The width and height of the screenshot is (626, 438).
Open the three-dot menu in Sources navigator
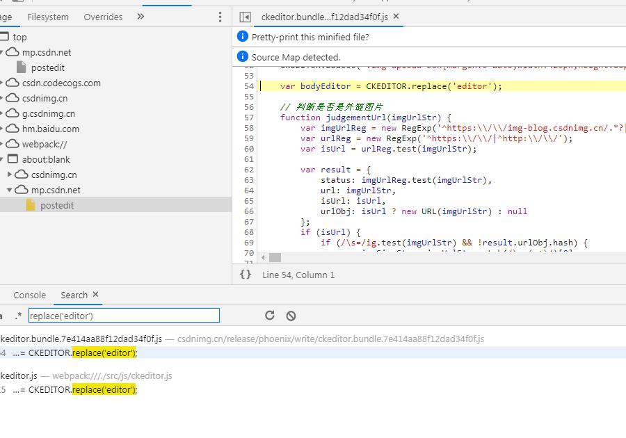(x=220, y=17)
